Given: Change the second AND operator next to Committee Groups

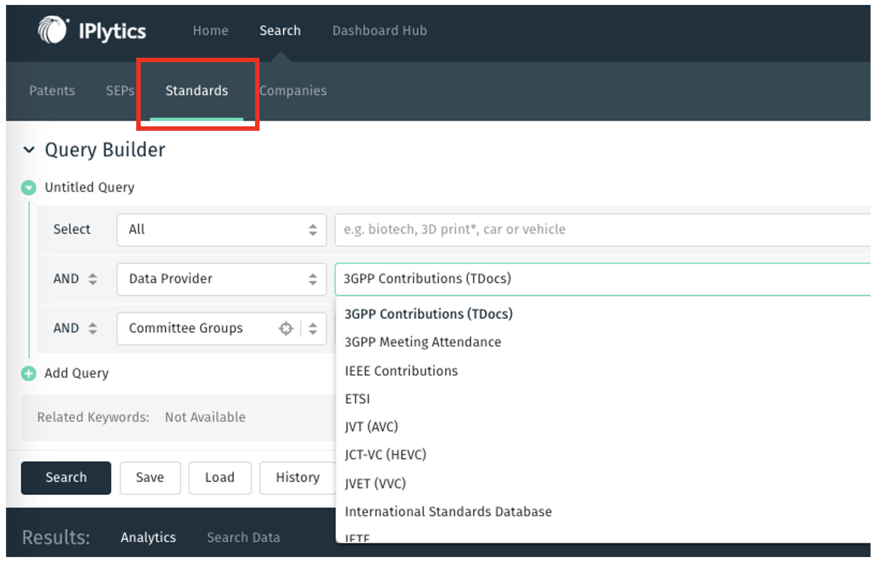Looking at the screenshot, I should point(92,328).
